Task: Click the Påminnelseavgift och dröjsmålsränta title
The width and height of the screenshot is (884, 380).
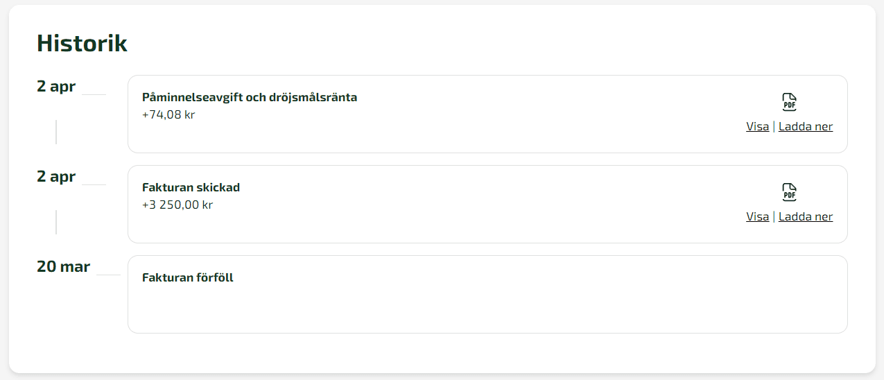Action: (x=250, y=97)
